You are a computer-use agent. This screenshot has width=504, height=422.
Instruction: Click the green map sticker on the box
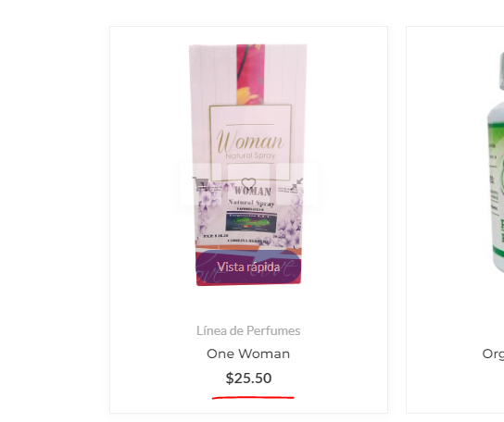[251, 222]
